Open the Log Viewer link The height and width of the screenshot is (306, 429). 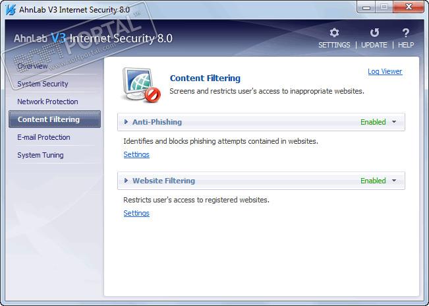[x=385, y=71]
